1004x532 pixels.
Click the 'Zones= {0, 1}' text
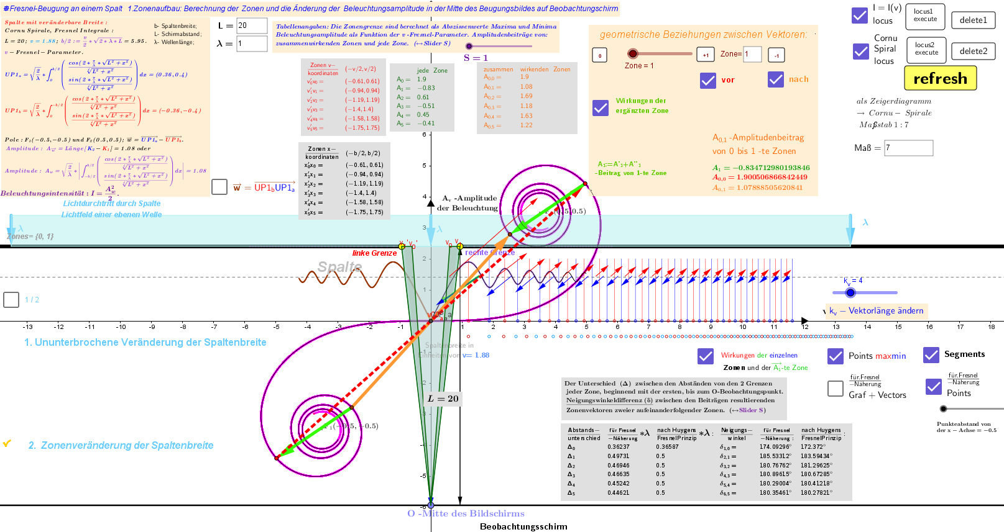pos(30,237)
